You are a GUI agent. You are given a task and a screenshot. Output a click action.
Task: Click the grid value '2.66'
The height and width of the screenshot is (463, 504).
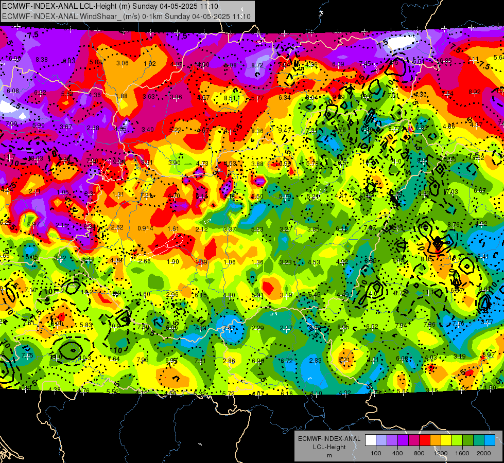(x=144, y=261)
